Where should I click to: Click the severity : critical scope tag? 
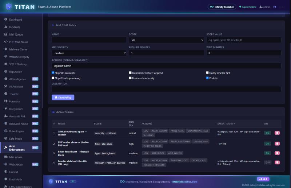(x=105, y=133)
